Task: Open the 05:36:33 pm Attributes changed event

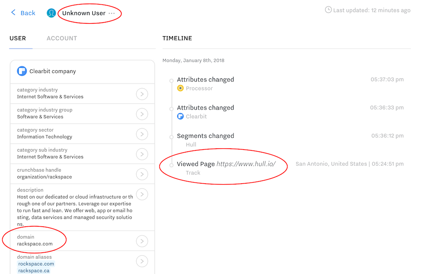Action: pos(205,108)
